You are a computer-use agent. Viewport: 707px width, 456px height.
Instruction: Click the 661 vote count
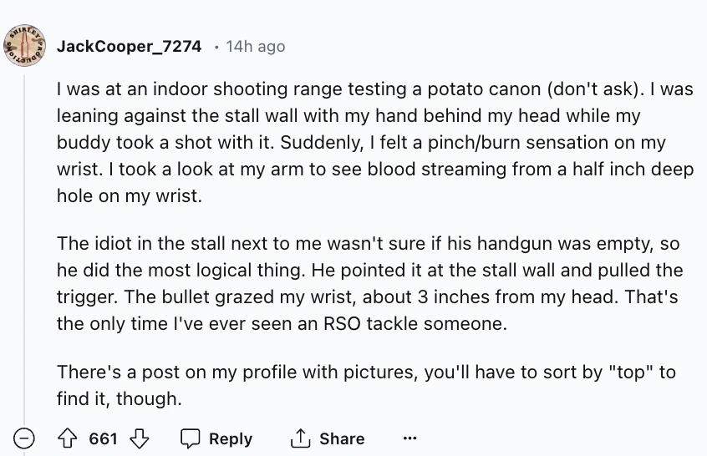point(104,438)
